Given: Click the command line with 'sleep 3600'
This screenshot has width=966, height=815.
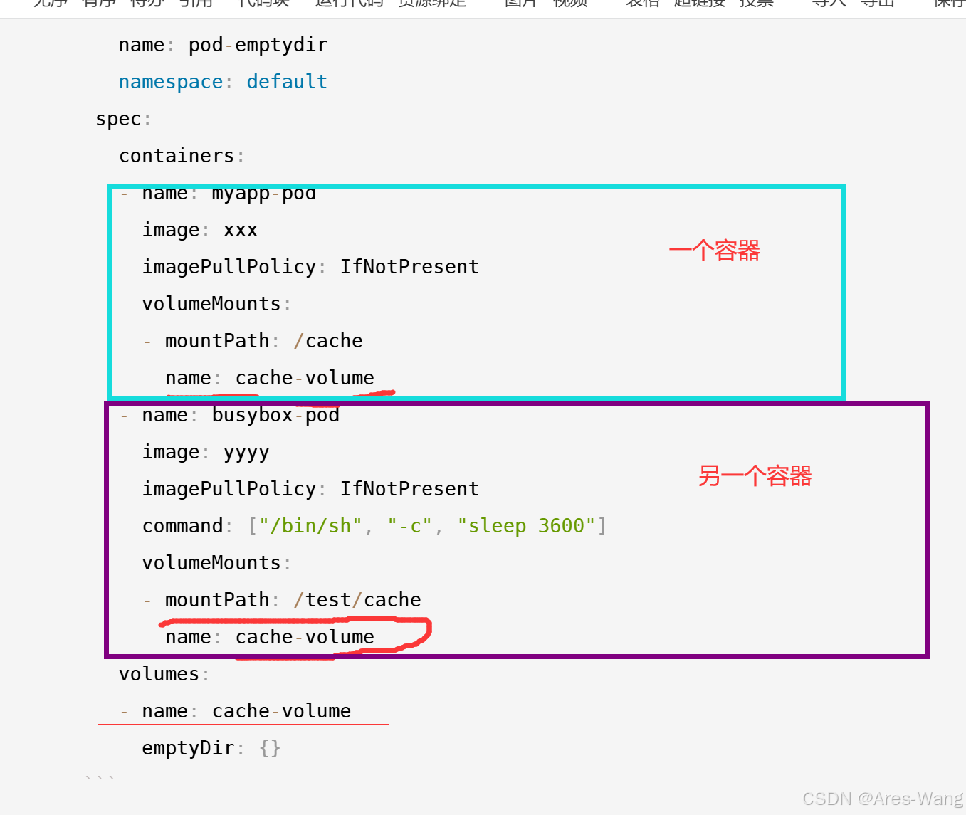Looking at the screenshot, I should click(374, 527).
